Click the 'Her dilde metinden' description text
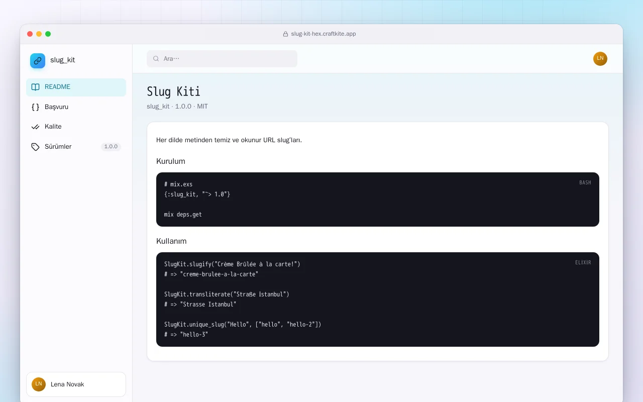This screenshot has height=402, width=643. [x=229, y=140]
